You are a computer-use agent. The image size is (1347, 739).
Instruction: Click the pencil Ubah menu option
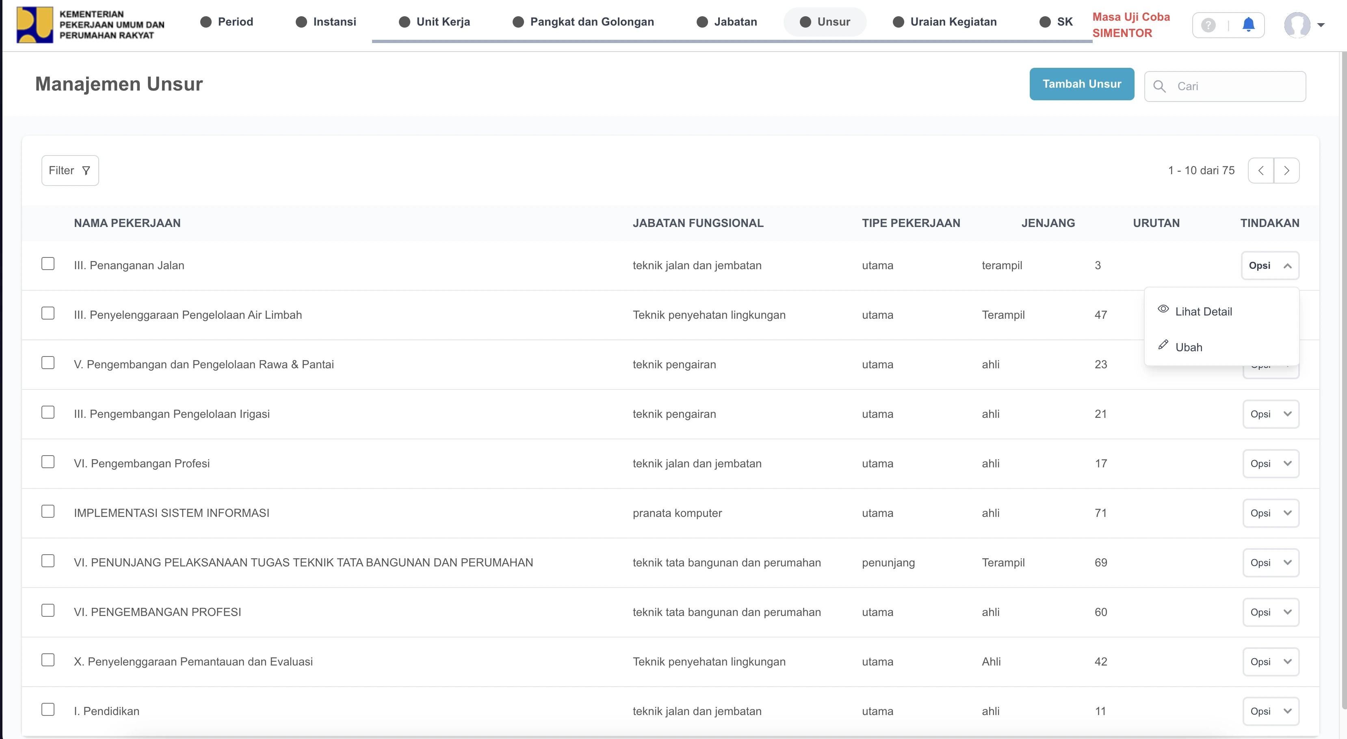pyautogui.click(x=1189, y=347)
